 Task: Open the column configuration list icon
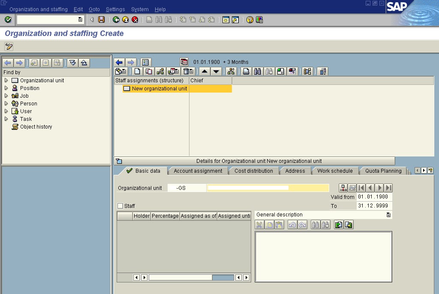[x=145, y=62]
